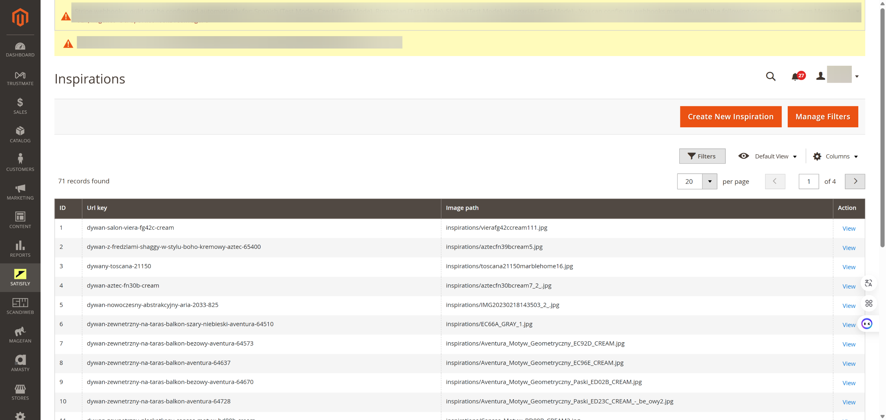Click Create New Inspiration button

[x=731, y=117]
